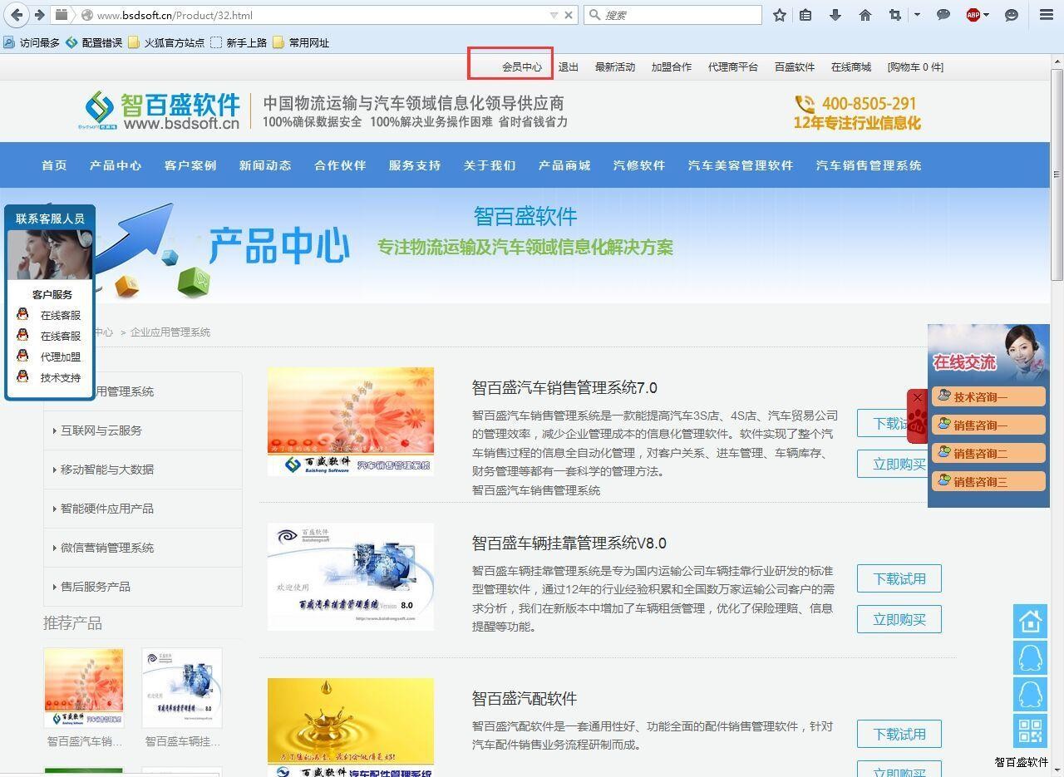The image size is (1064, 777).
Task: Open the chat bubble toolbar icon
Action: coord(943,15)
